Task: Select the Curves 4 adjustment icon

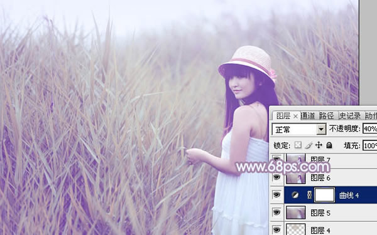Action: click(x=295, y=195)
